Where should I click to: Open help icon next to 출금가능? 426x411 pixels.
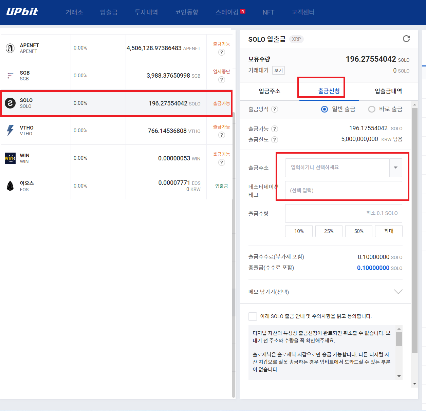275,129
